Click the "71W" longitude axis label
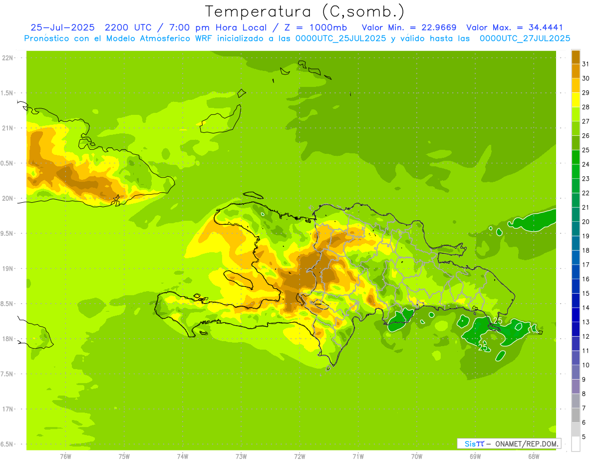 (x=358, y=457)
